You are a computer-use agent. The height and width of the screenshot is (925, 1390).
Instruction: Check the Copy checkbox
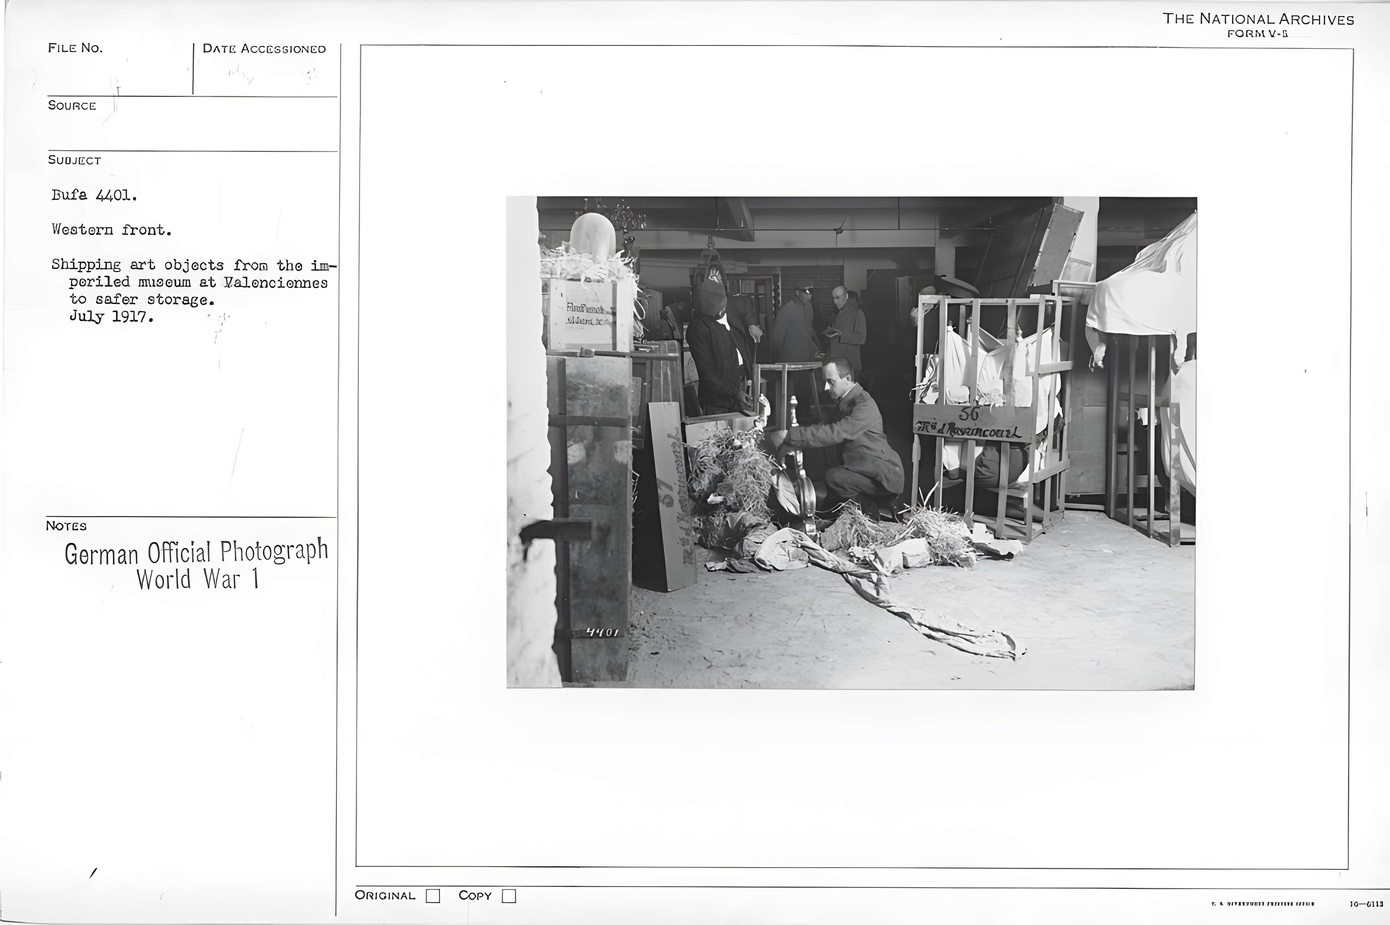point(509,896)
